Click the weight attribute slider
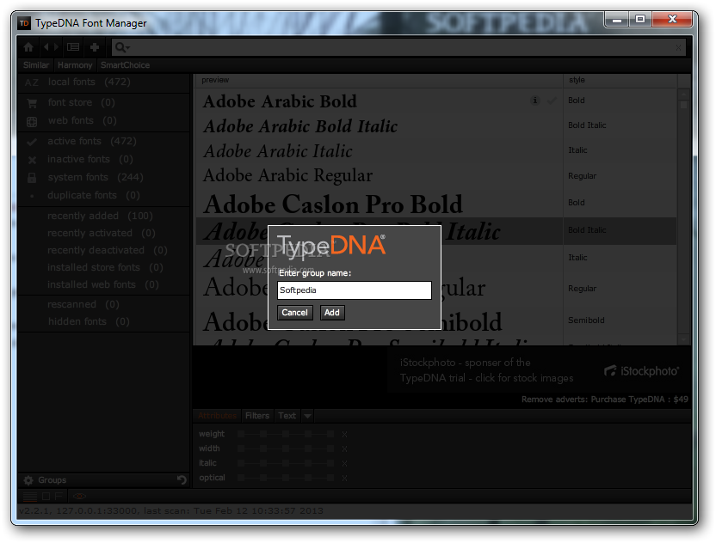The height and width of the screenshot is (543, 716). (286, 434)
